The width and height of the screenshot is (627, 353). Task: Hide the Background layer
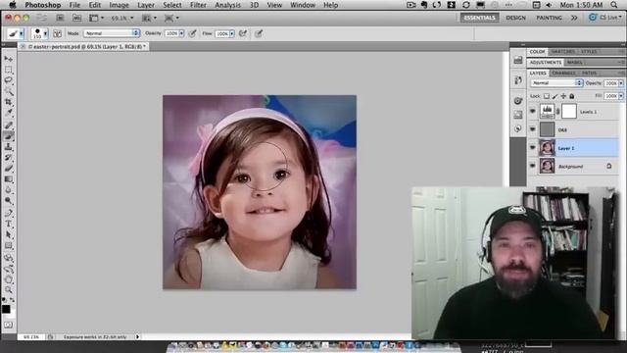tap(532, 166)
